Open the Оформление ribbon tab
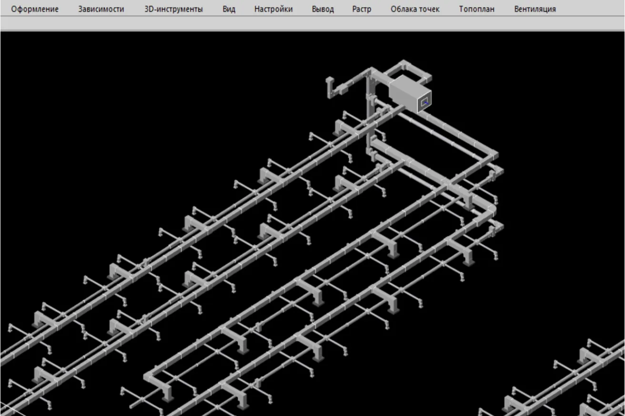This screenshot has width=625, height=416. click(x=35, y=9)
